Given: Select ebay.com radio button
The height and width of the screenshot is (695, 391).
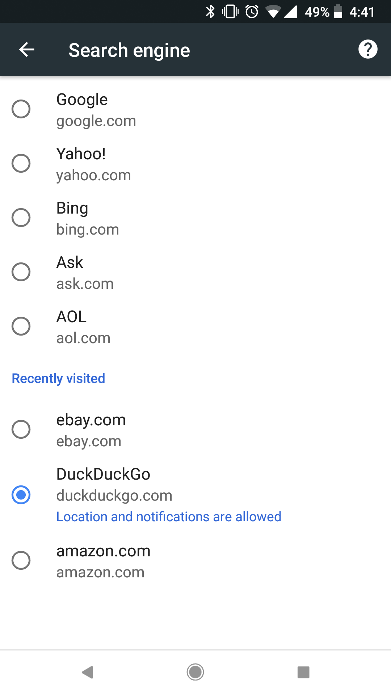Looking at the screenshot, I should (21, 429).
